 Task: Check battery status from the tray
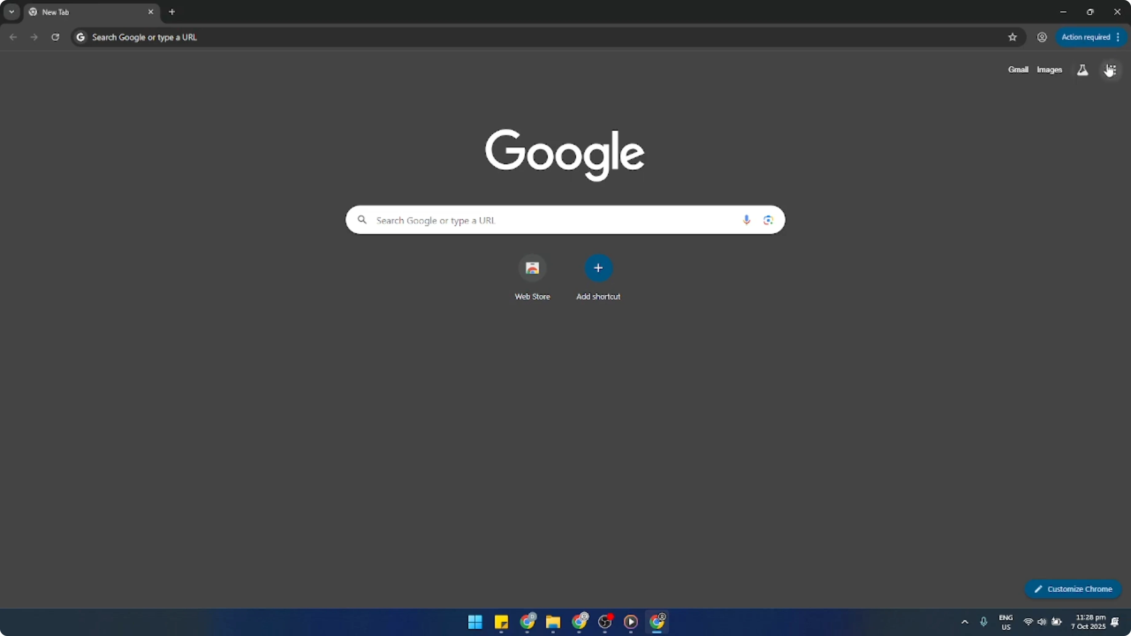coord(1057,622)
